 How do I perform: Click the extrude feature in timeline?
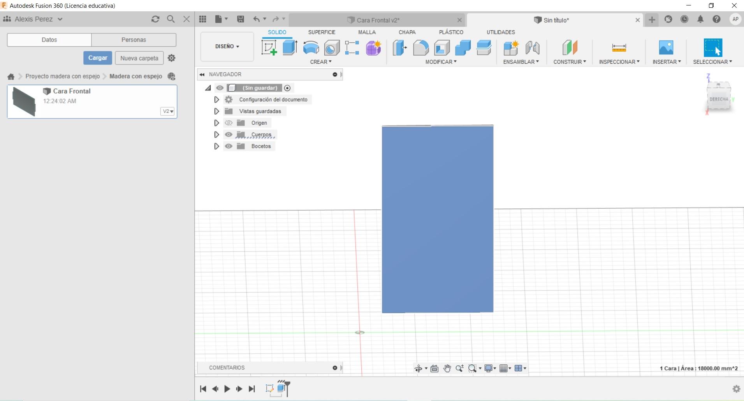[x=281, y=388]
